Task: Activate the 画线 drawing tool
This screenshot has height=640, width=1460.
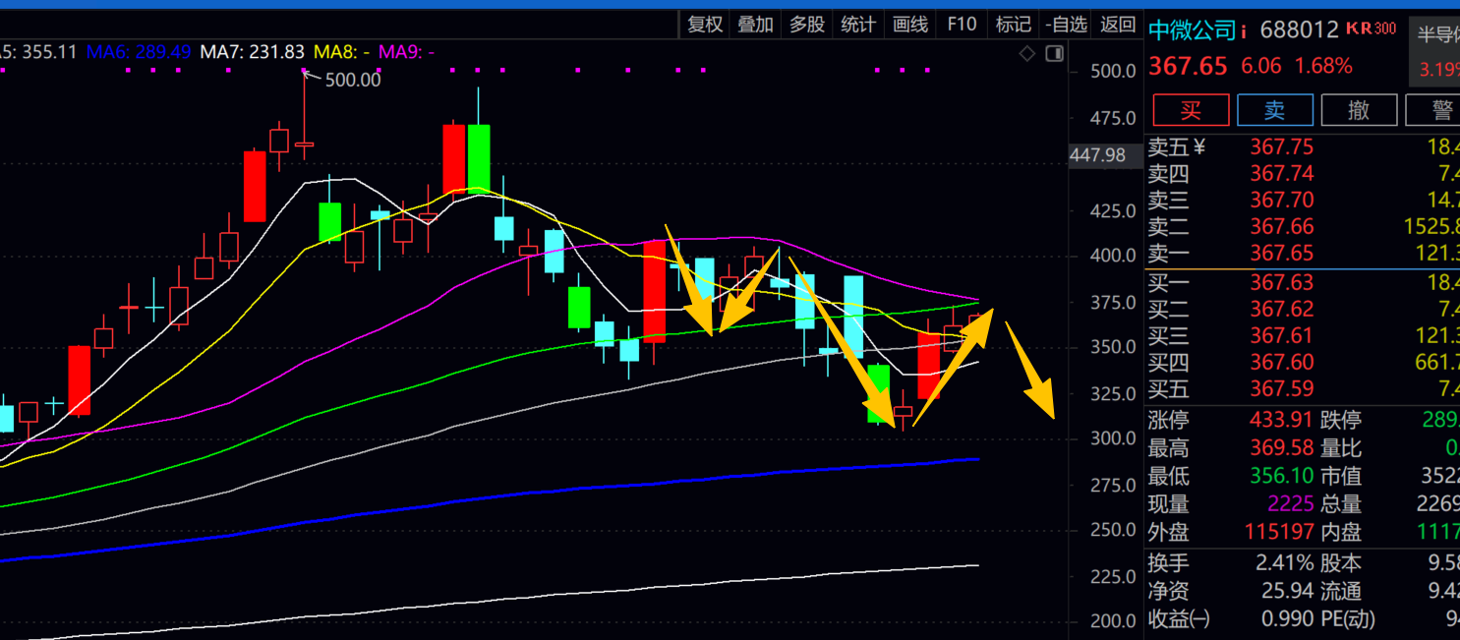Action: pos(909,25)
